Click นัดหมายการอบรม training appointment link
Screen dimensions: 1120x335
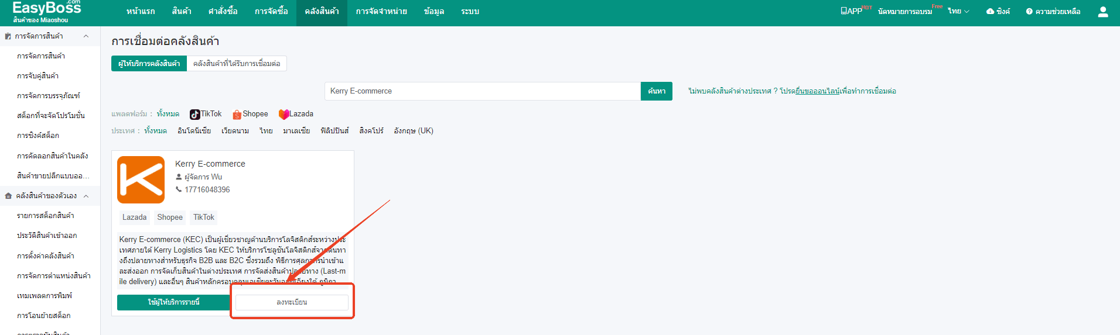[x=905, y=12]
